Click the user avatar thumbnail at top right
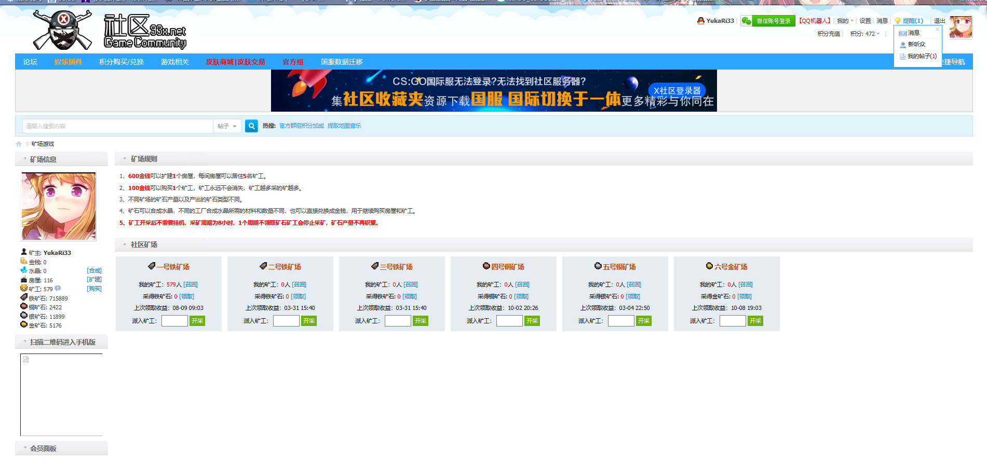The height and width of the screenshot is (462, 987). [961, 27]
